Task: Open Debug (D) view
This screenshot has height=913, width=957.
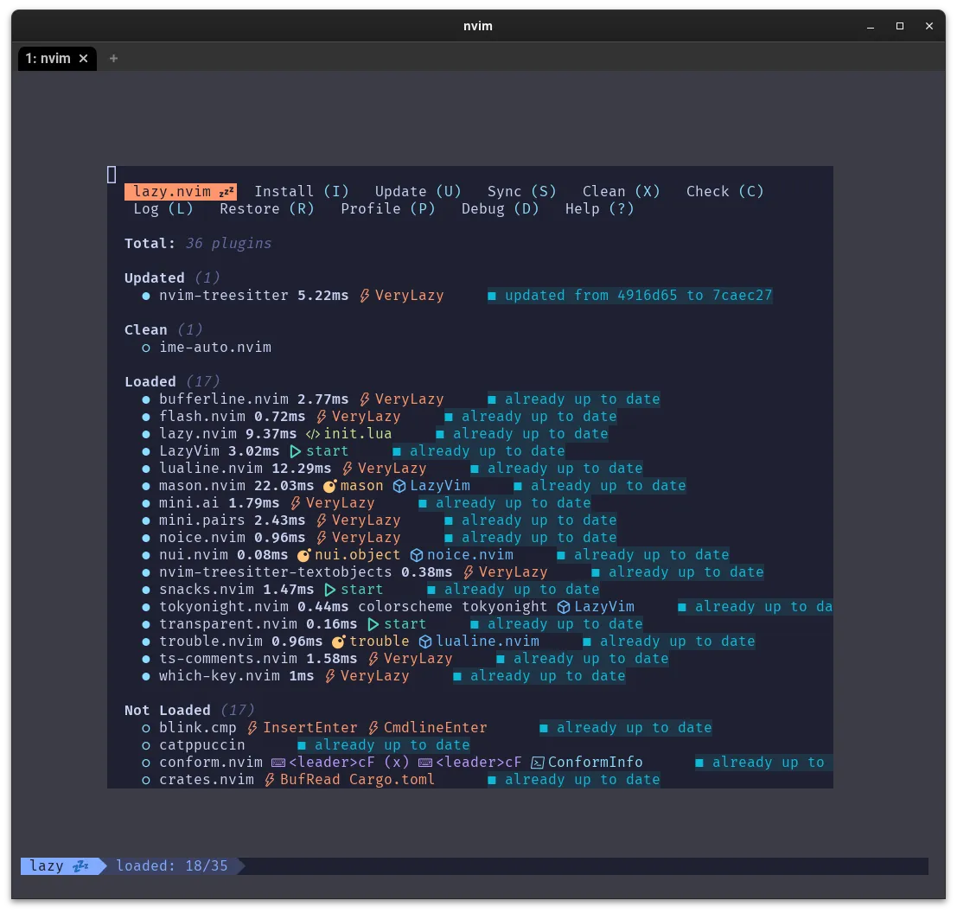Action: click(500, 208)
